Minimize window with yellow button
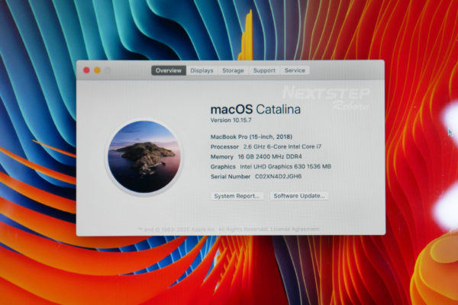Image resolution: width=458 pixels, height=305 pixels. click(x=97, y=70)
